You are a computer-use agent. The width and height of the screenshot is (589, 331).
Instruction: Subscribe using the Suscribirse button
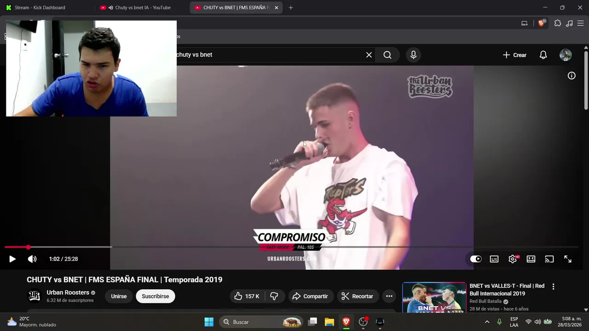156,297
